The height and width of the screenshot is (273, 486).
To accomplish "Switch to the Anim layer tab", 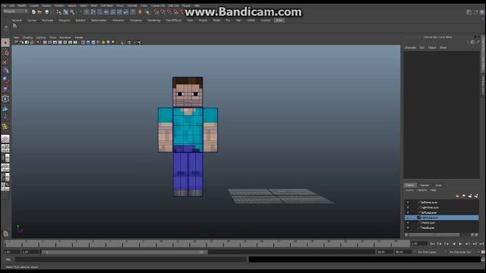I will pos(438,185).
